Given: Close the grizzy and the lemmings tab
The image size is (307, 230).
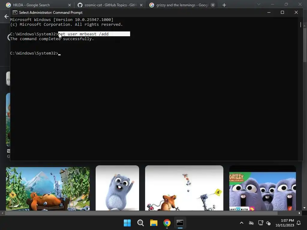Looking at the screenshot, I should [x=213, y=5].
